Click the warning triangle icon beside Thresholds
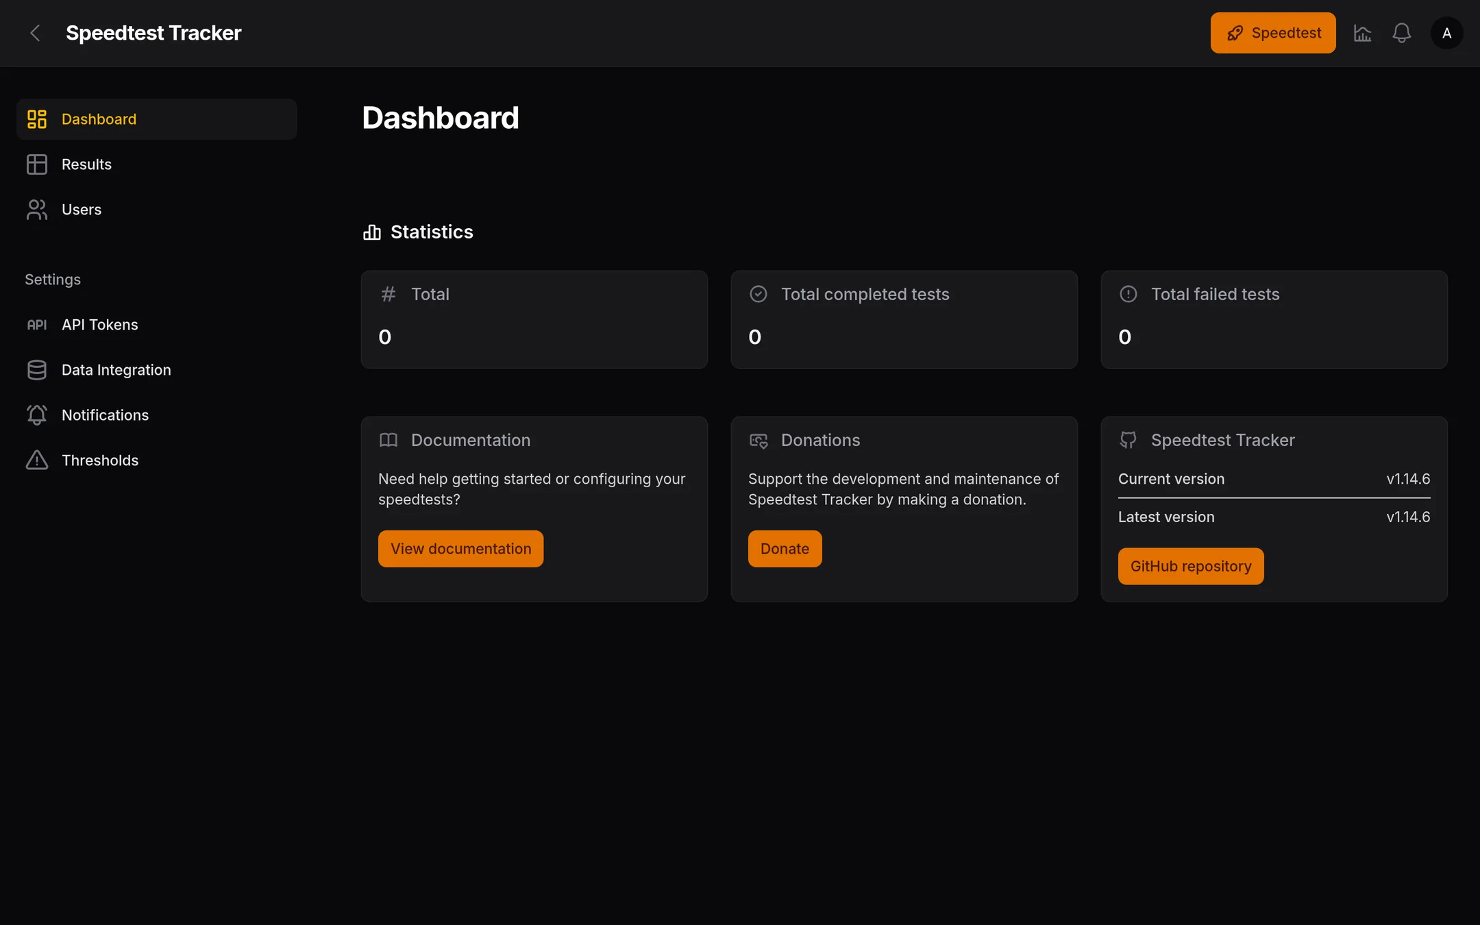1480x925 pixels. click(x=37, y=460)
